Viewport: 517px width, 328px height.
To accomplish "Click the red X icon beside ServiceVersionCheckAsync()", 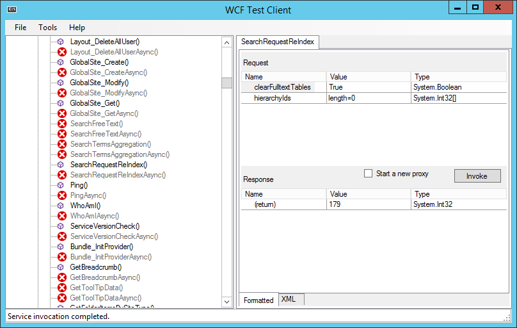I will [x=62, y=236].
